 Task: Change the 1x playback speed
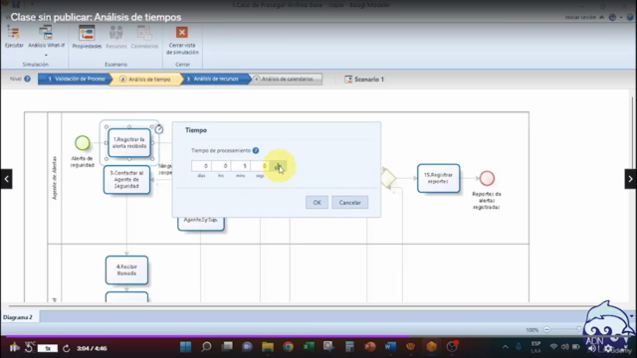pos(48,348)
